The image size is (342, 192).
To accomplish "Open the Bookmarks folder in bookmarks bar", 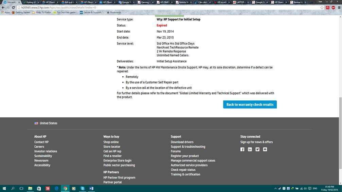I will point(114,13).
